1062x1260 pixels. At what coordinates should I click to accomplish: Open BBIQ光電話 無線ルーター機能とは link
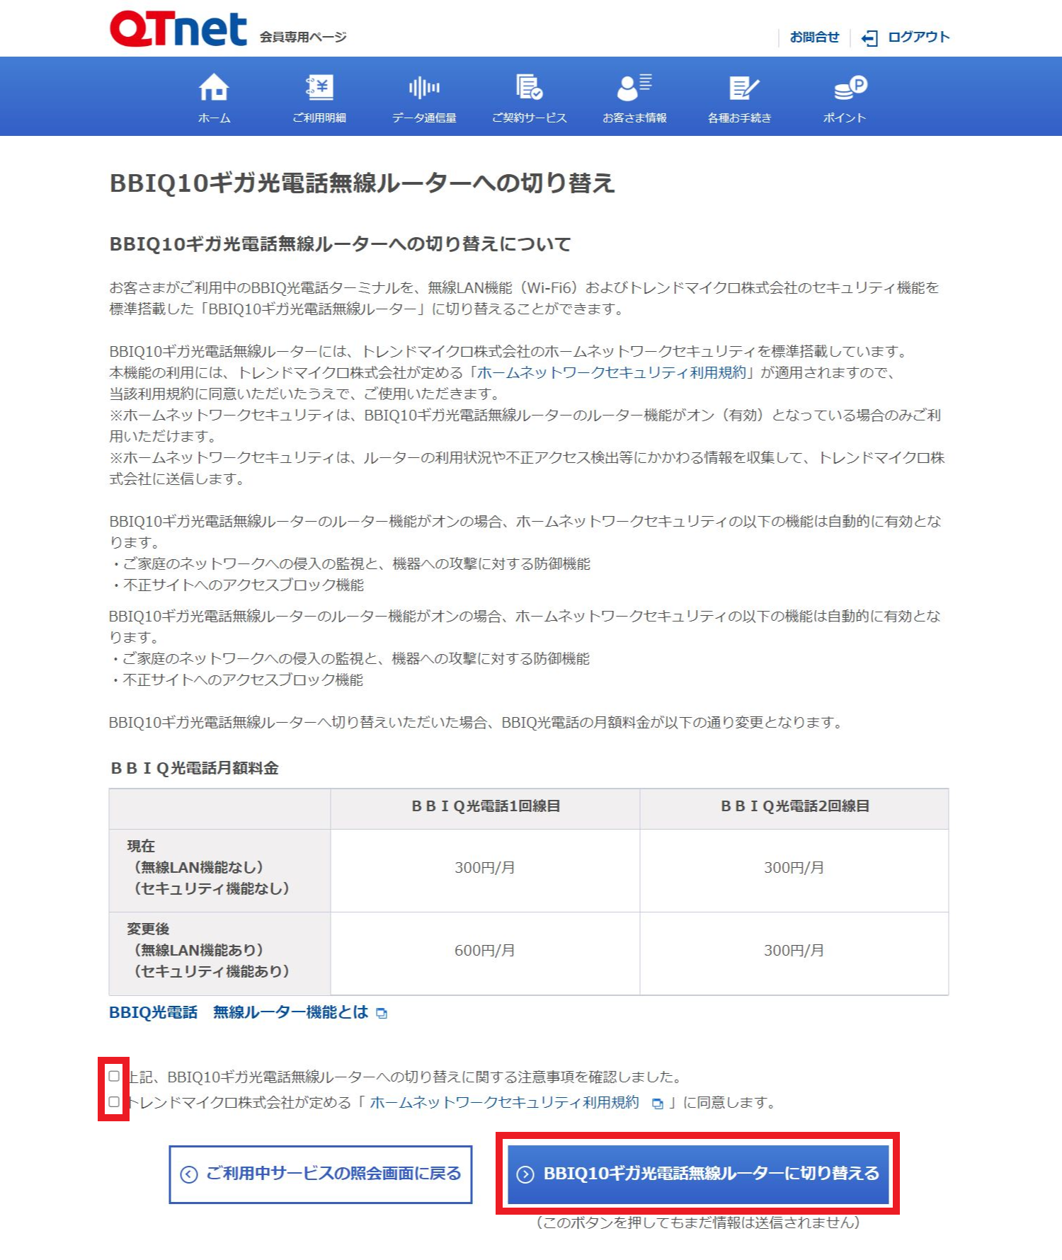click(x=239, y=1012)
